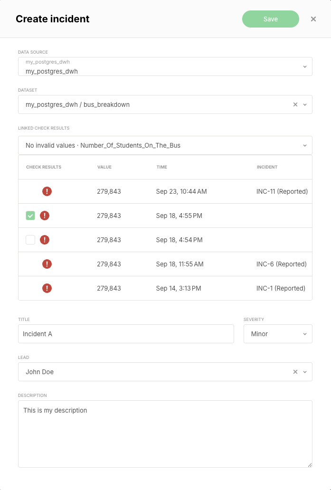Focus the Title field containing Incident A
The image size is (331, 490).
click(x=126, y=334)
